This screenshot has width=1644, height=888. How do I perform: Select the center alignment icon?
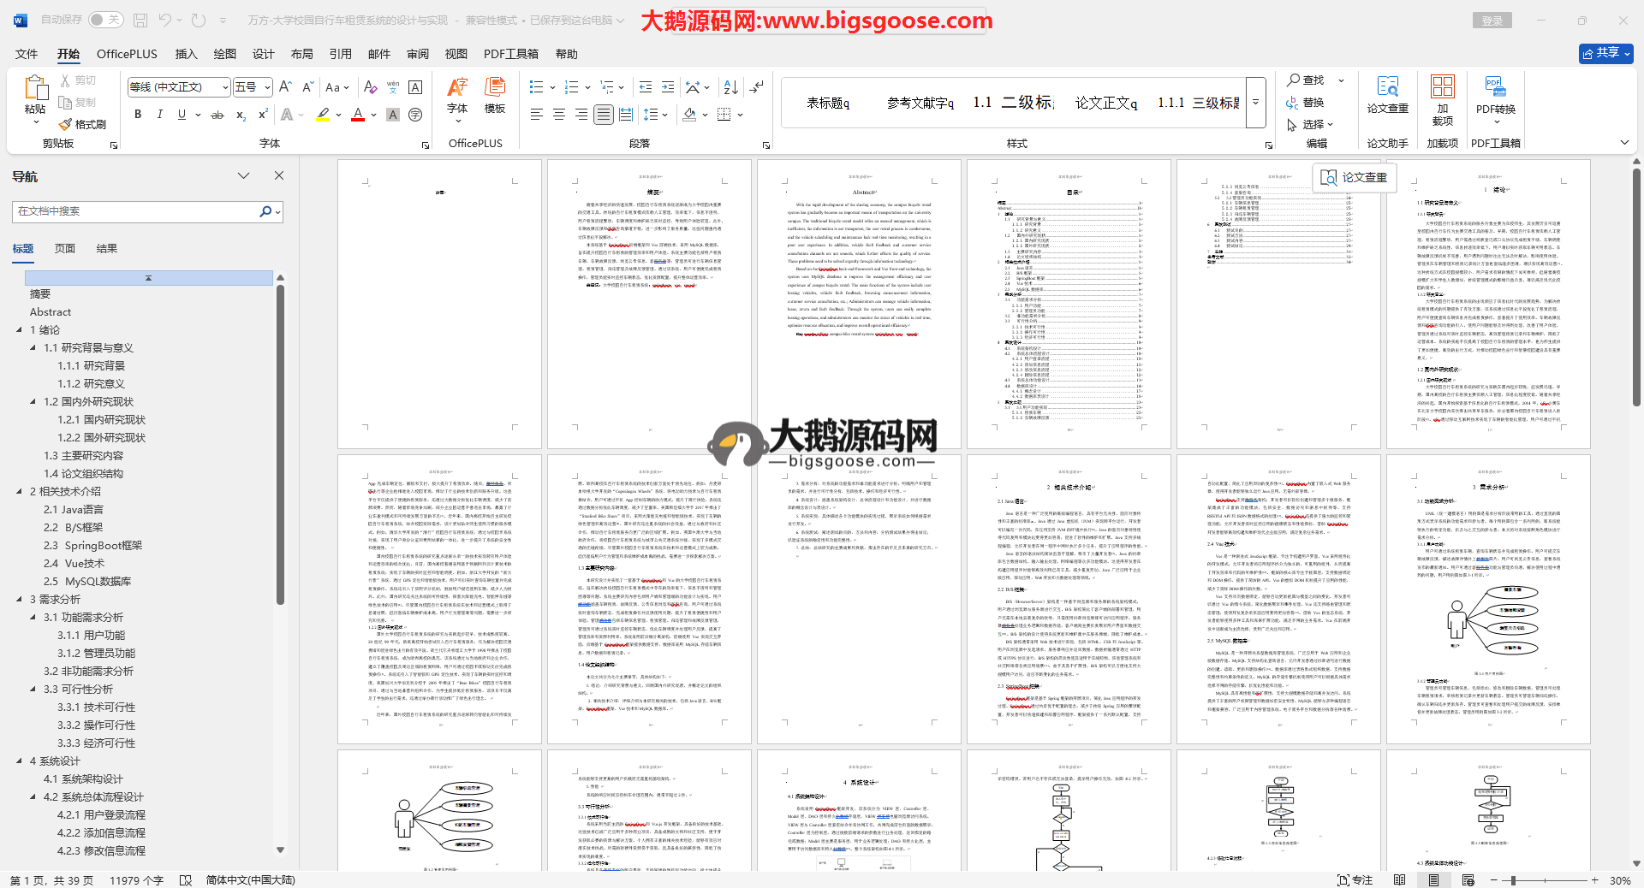559,115
